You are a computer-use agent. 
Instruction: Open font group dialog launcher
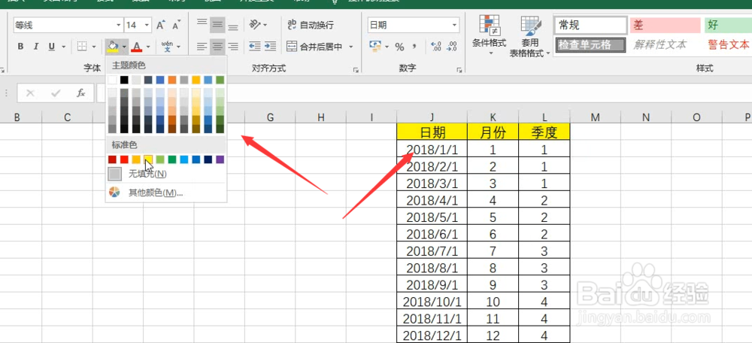tap(2, 70)
